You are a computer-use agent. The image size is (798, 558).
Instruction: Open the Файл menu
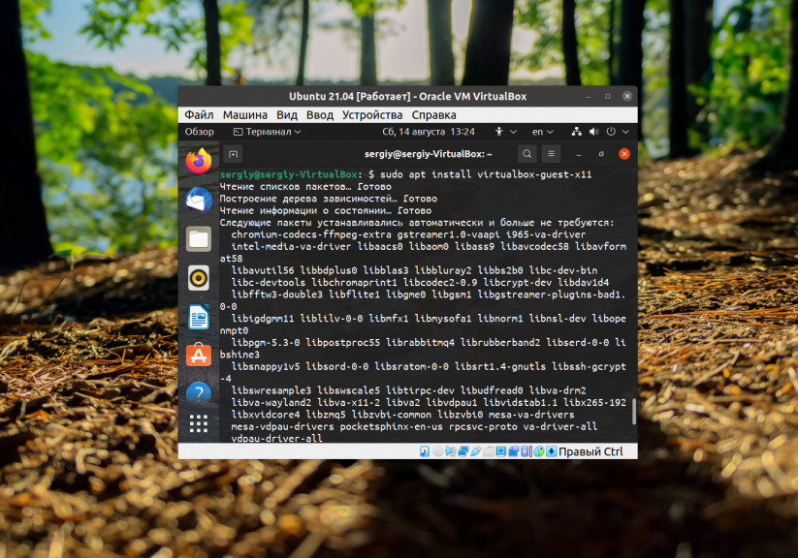(x=199, y=115)
